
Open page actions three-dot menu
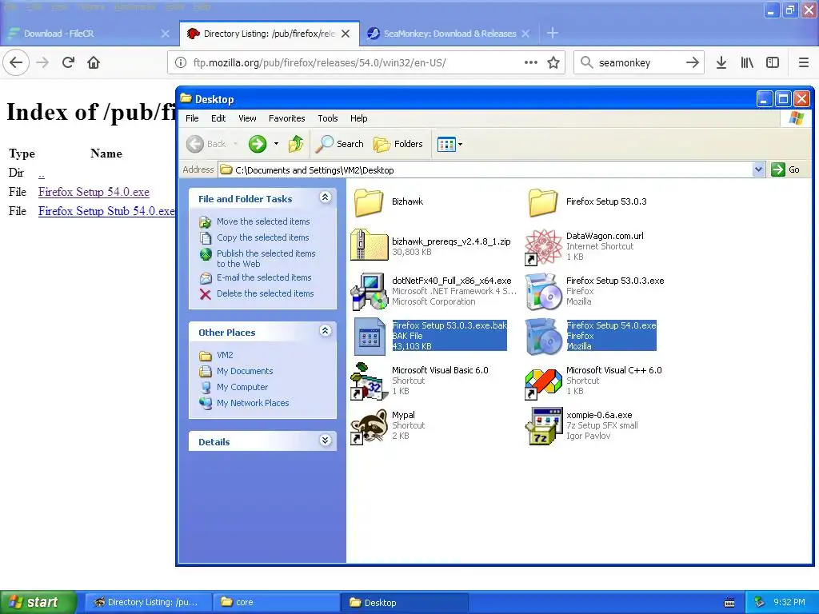(531, 62)
